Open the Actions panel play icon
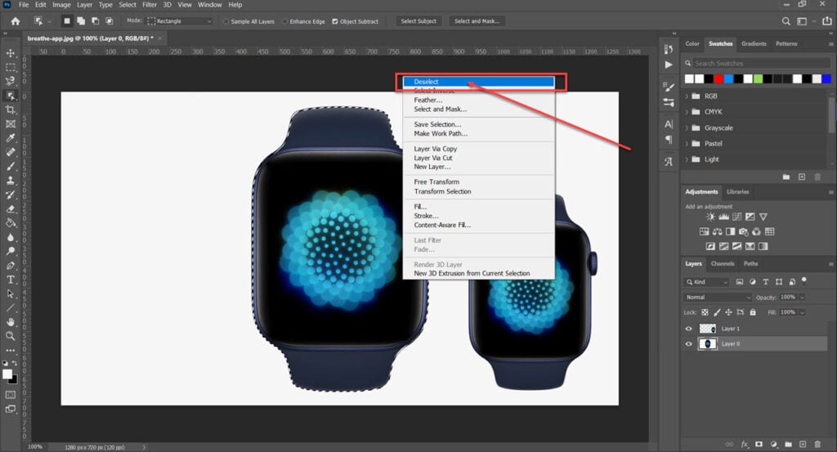The image size is (837, 452). (x=669, y=65)
